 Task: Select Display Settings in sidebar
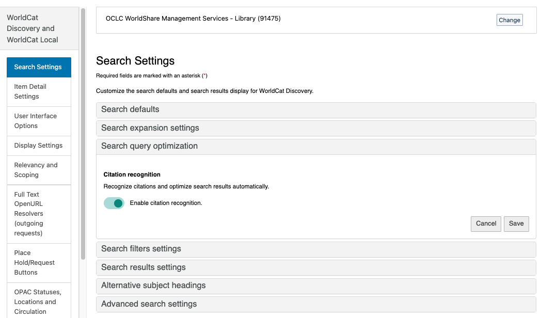pyautogui.click(x=39, y=146)
